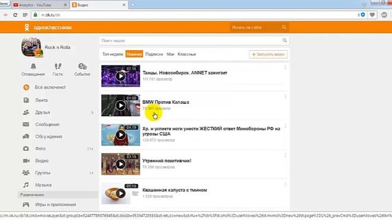Switch to Подписки tab
This screenshot has width=392, height=220.
154,54
